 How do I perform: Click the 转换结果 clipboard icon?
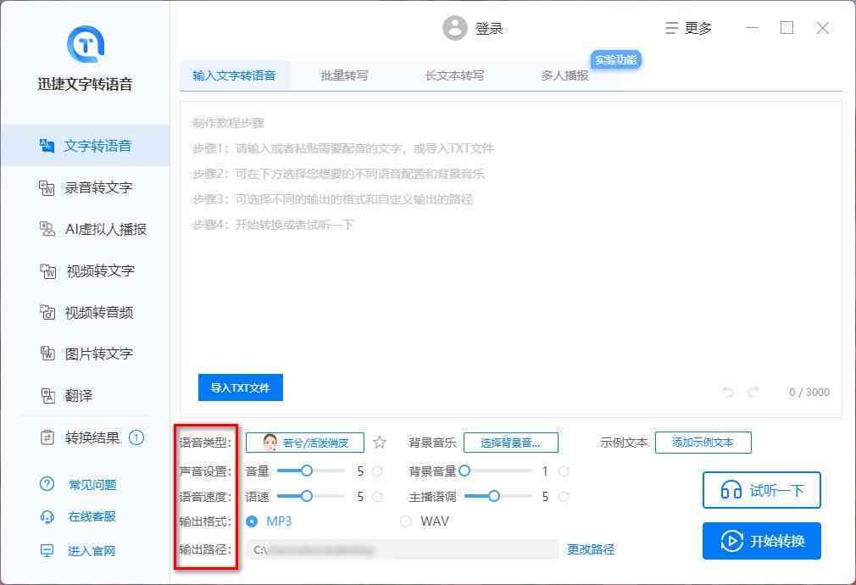(47, 437)
